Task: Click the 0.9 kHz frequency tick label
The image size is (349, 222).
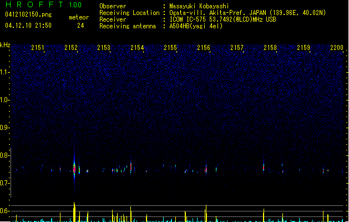Action: [4, 128]
